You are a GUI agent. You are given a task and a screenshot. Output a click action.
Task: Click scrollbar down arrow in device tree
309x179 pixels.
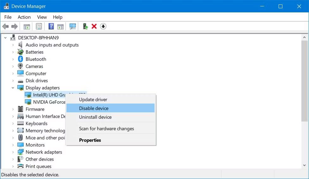[305, 165]
